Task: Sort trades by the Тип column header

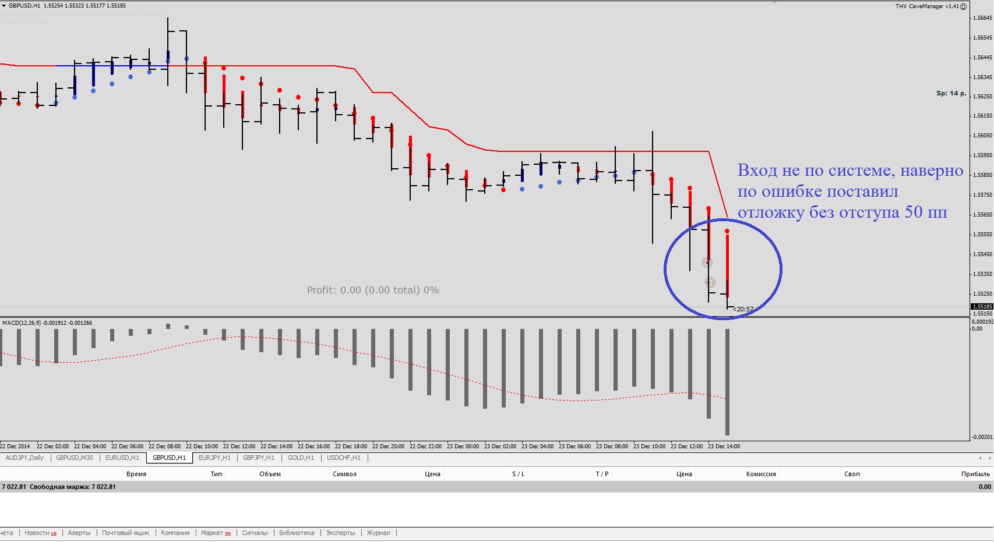Action: [x=216, y=474]
